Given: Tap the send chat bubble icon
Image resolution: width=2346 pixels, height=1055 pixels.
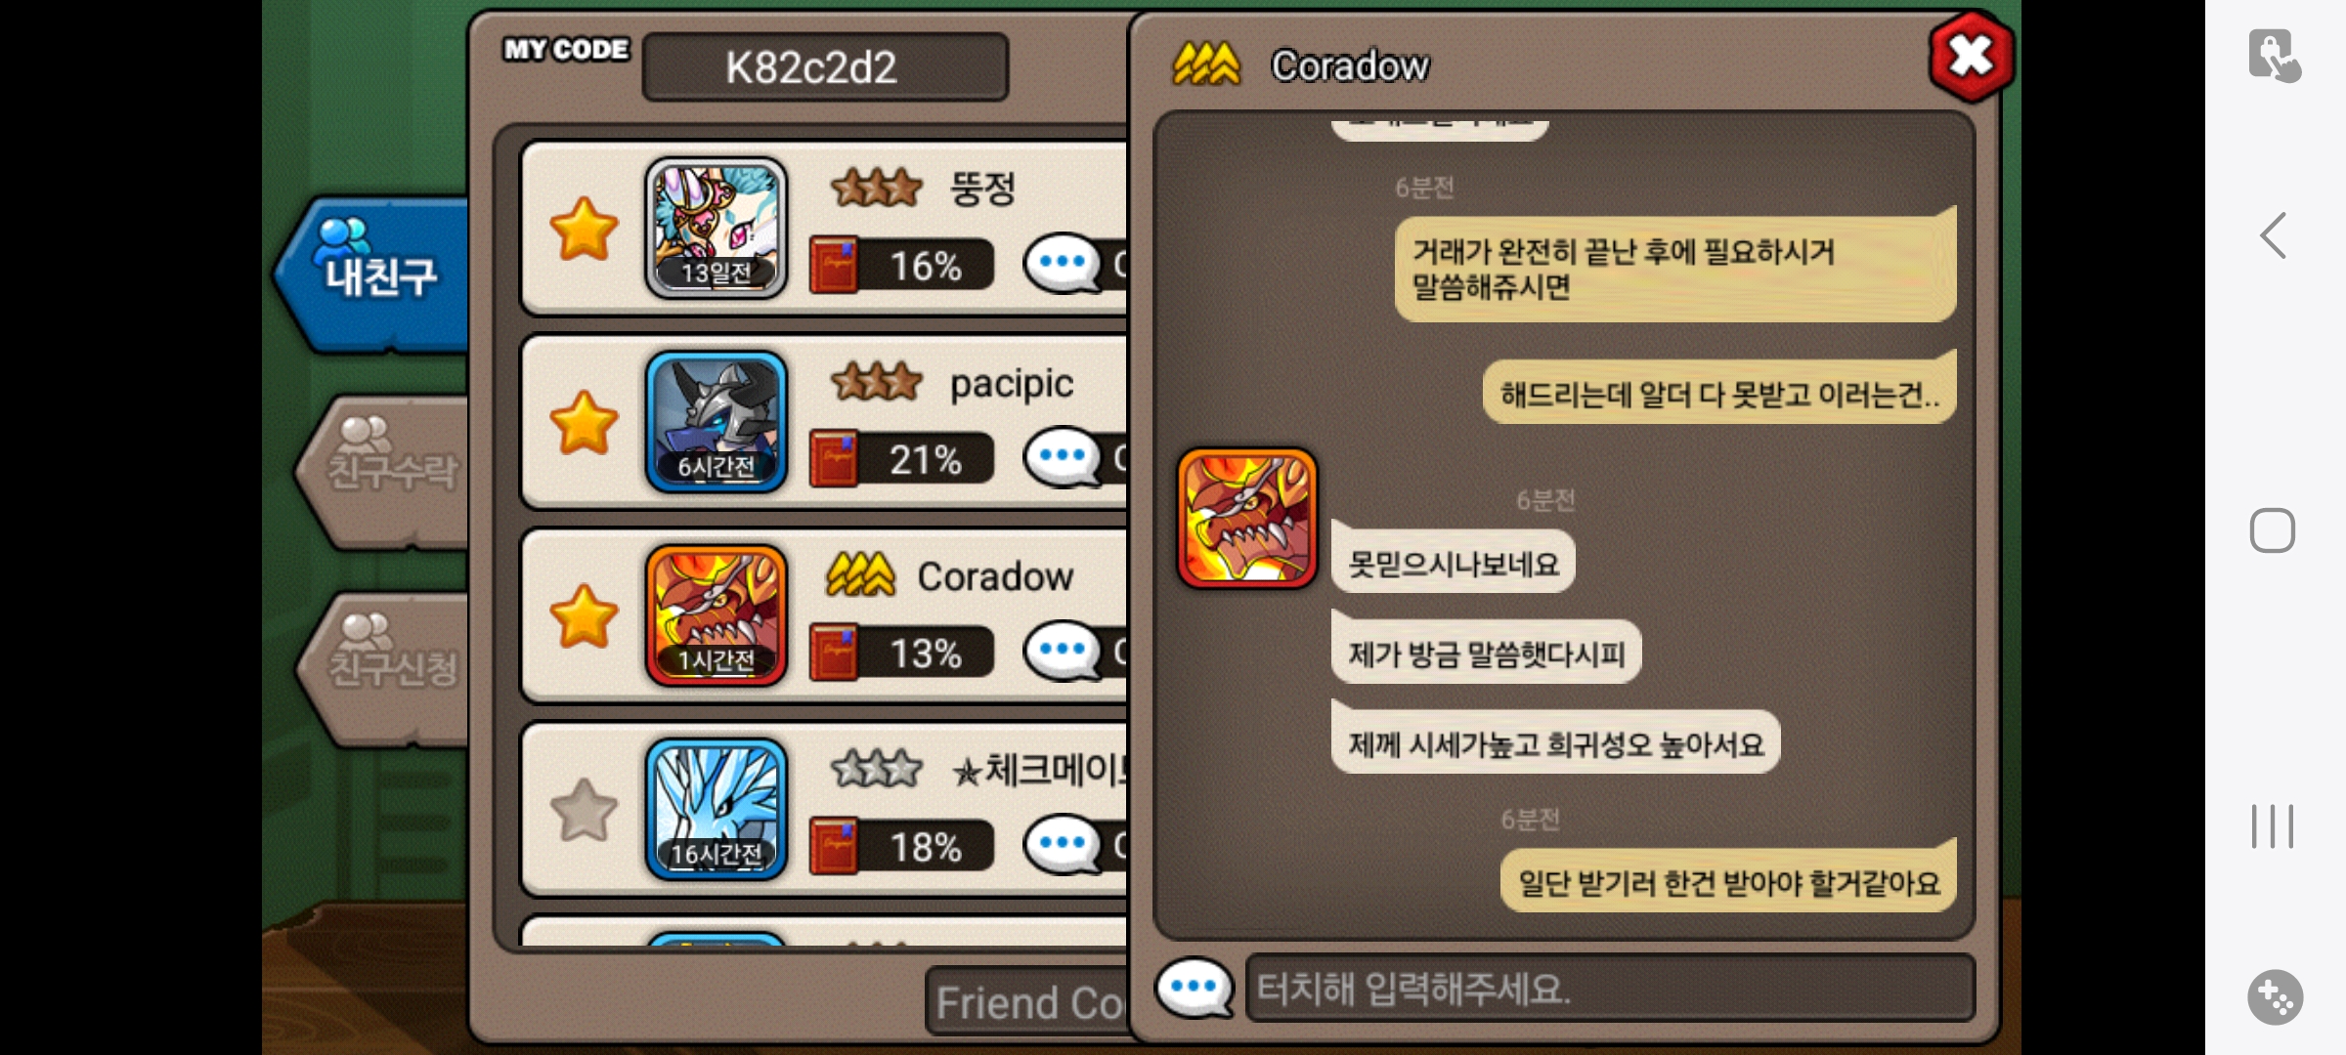Looking at the screenshot, I should point(1194,987).
